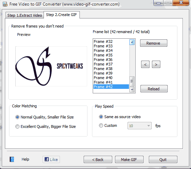This screenshot has height=169, width=191.
Task: Select Frame #41 in the list
Action: point(111,82)
